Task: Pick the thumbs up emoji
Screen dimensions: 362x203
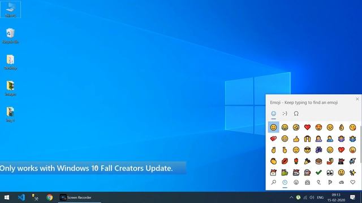Action: [296, 139]
